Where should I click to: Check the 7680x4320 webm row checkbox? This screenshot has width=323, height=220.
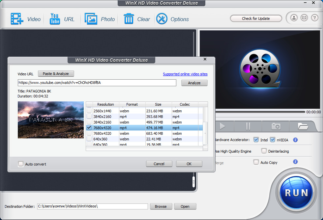tap(89, 133)
